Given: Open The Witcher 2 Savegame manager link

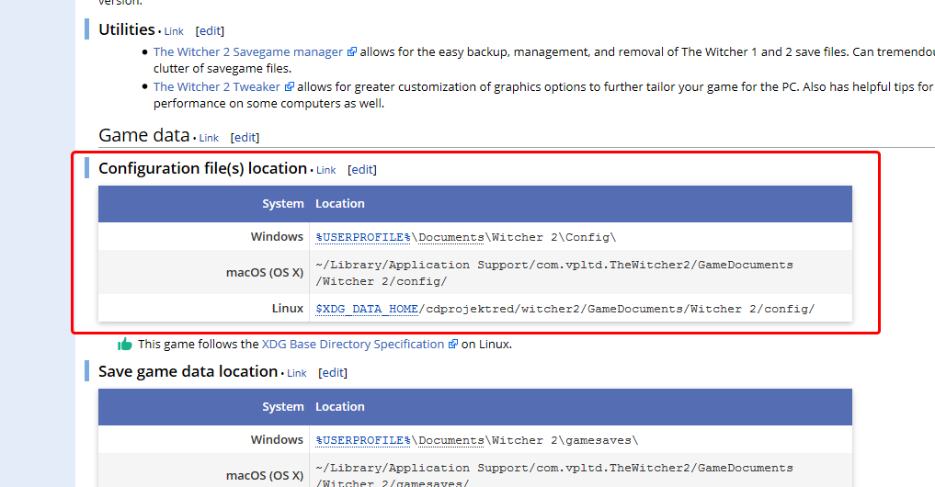Looking at the screenshot, I should (x=247, y=52).
